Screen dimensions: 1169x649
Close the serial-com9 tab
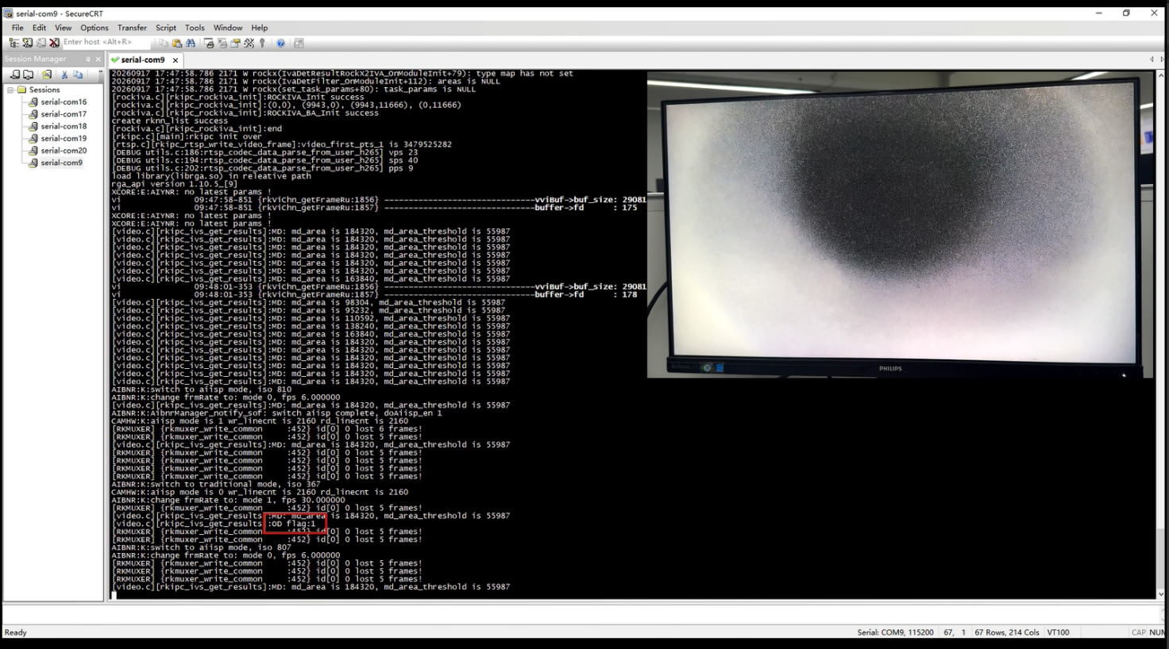pyautogui.click(x=176, y=60)
